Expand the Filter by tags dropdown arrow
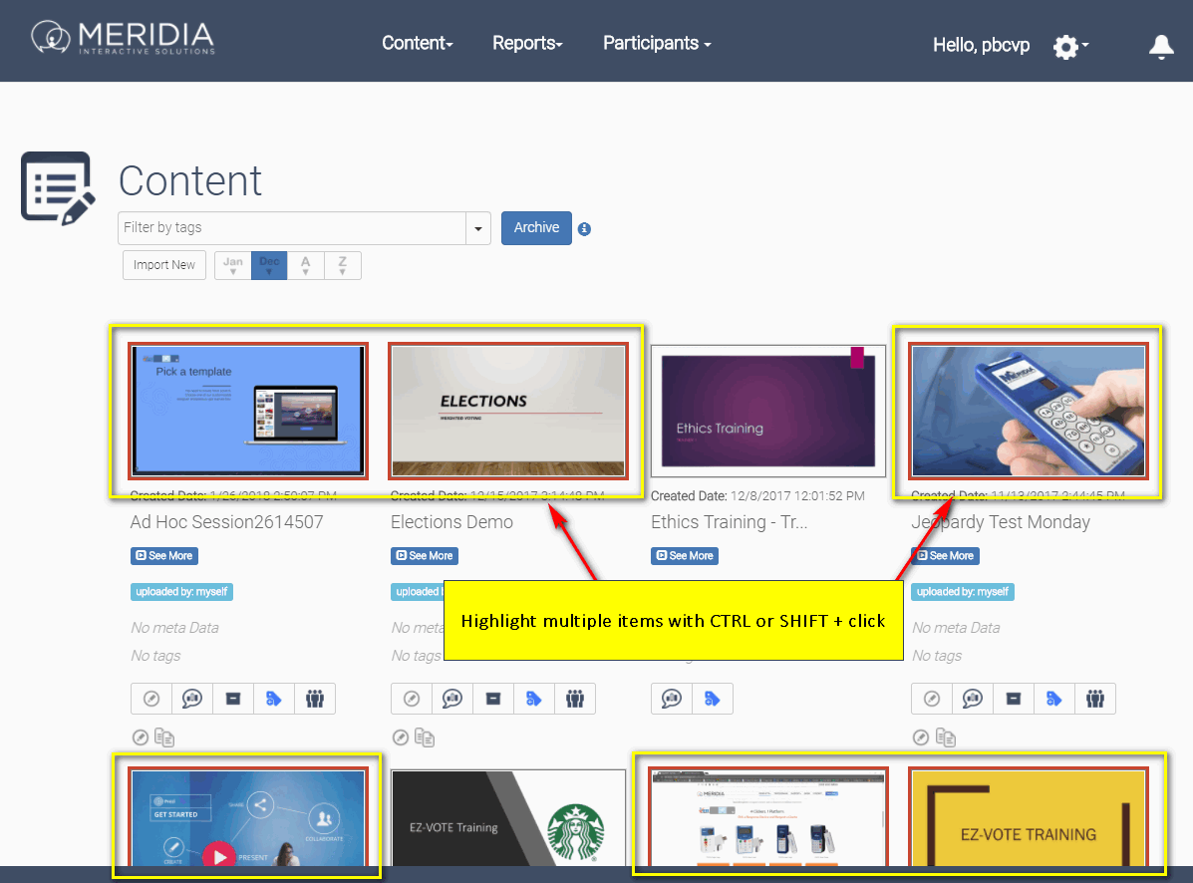The height and width of the screenshot is (883, 1193). pos(479,228)
